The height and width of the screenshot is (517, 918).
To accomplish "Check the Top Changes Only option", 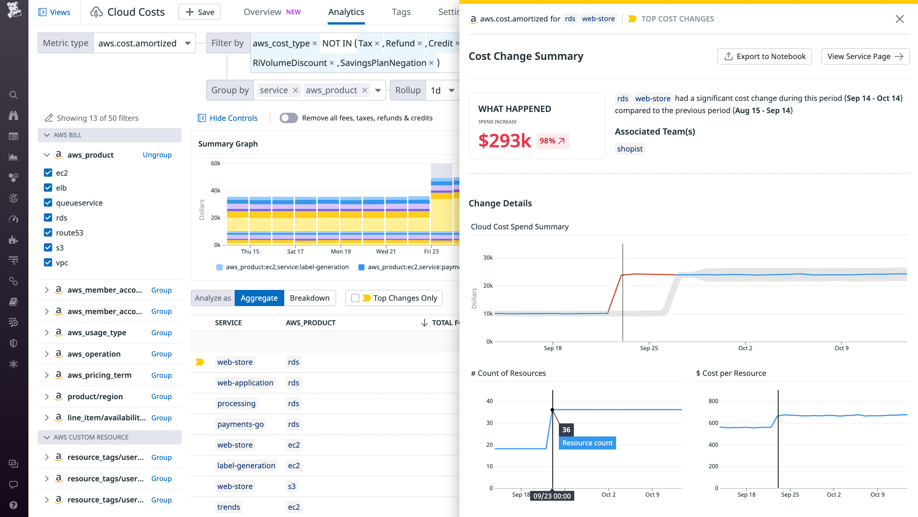I will click(x=355, y=298).
